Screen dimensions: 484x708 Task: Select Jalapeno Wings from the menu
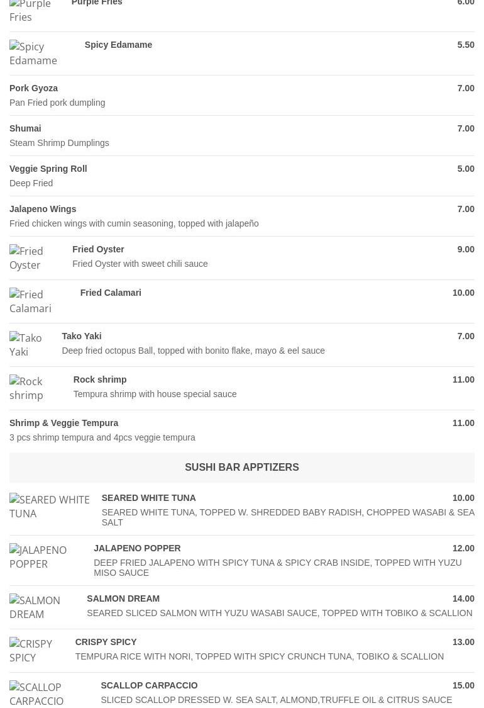[43, 208]
